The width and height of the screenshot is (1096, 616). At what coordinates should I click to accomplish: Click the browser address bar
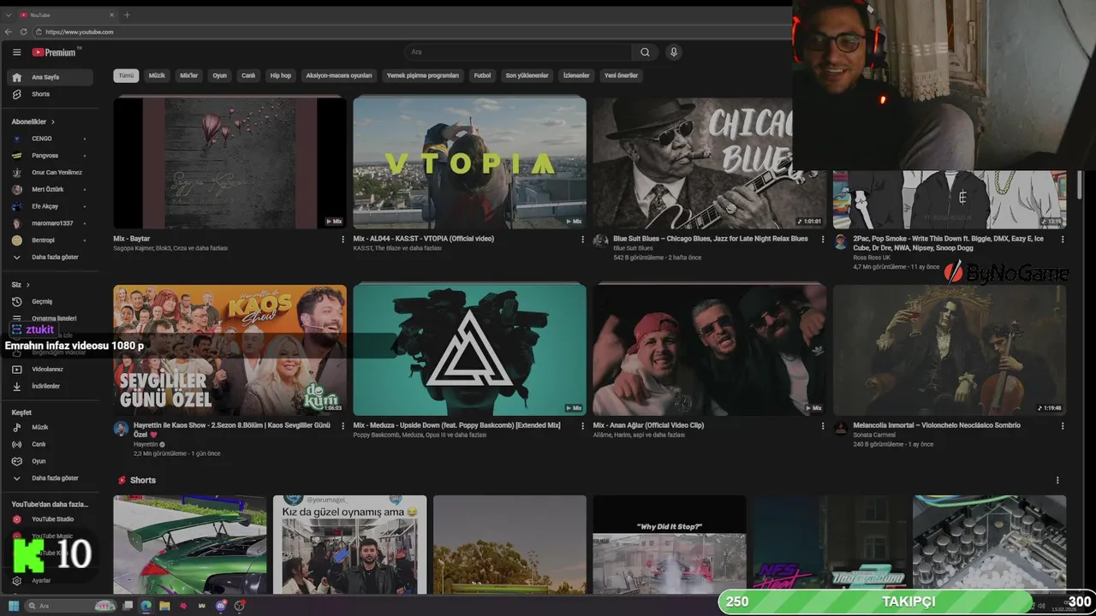(x=411, y=32)
